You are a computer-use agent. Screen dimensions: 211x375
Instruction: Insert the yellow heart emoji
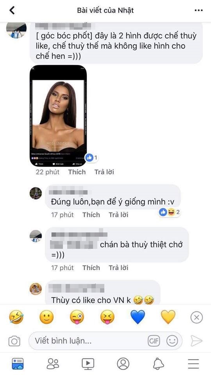(168, 317)
